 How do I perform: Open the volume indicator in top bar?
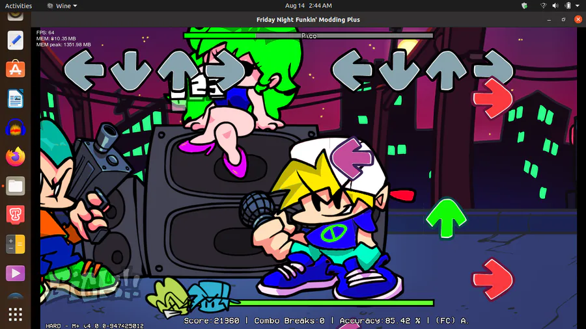(555, 6)
